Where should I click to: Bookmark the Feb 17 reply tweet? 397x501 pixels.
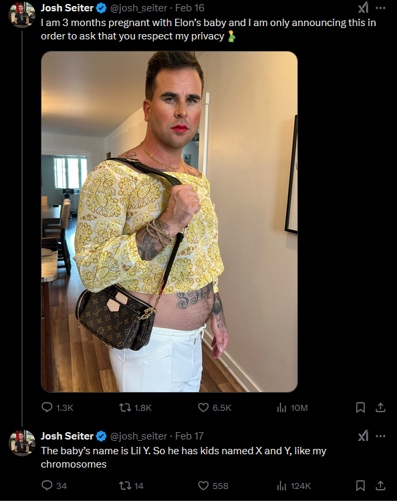[x=360, y=486]
